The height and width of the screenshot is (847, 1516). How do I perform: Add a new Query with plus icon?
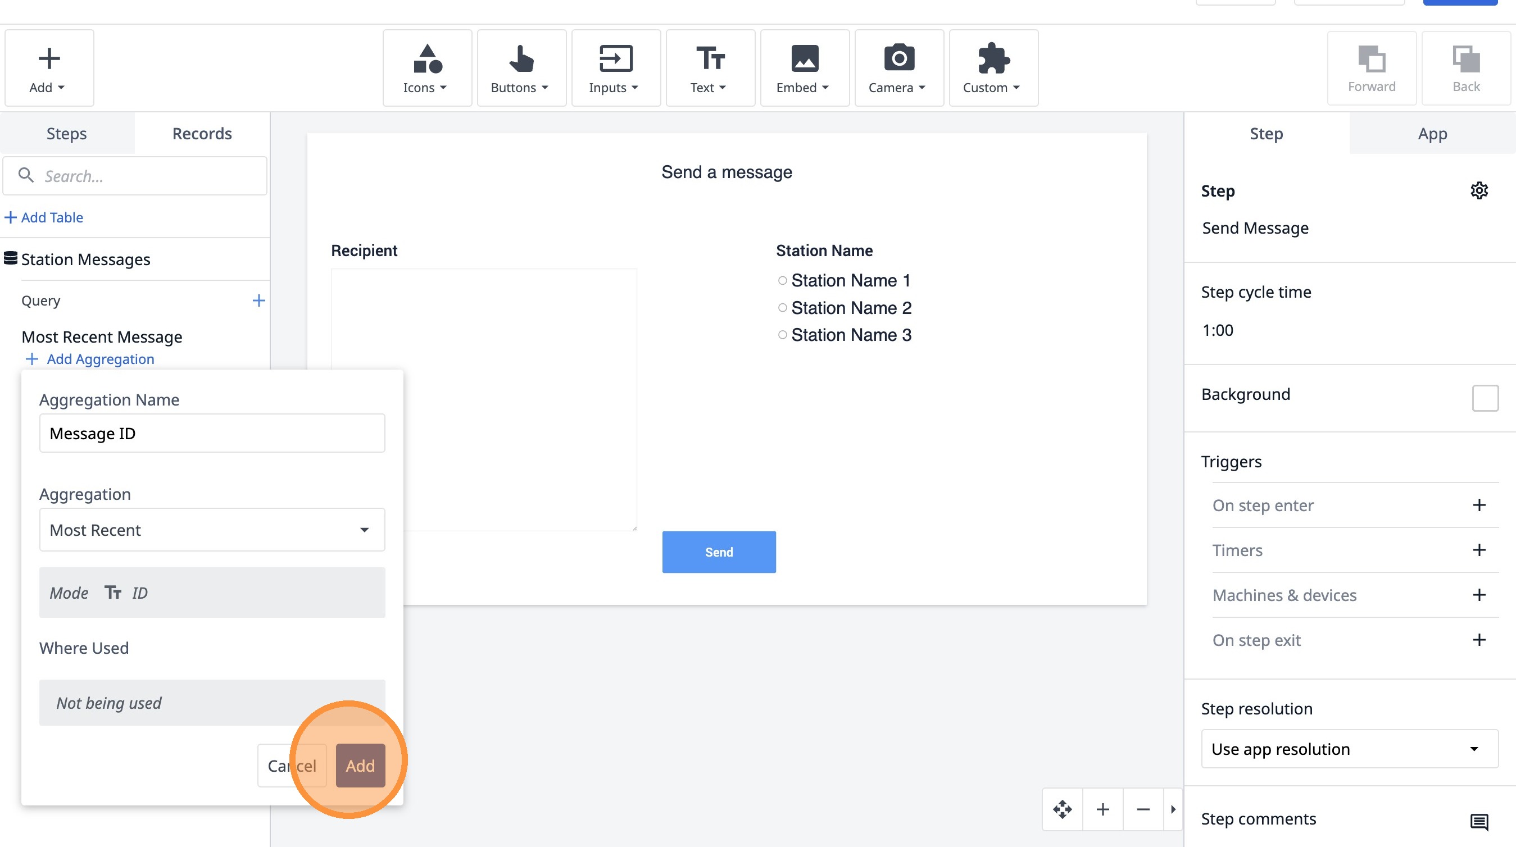click(258, 300)
